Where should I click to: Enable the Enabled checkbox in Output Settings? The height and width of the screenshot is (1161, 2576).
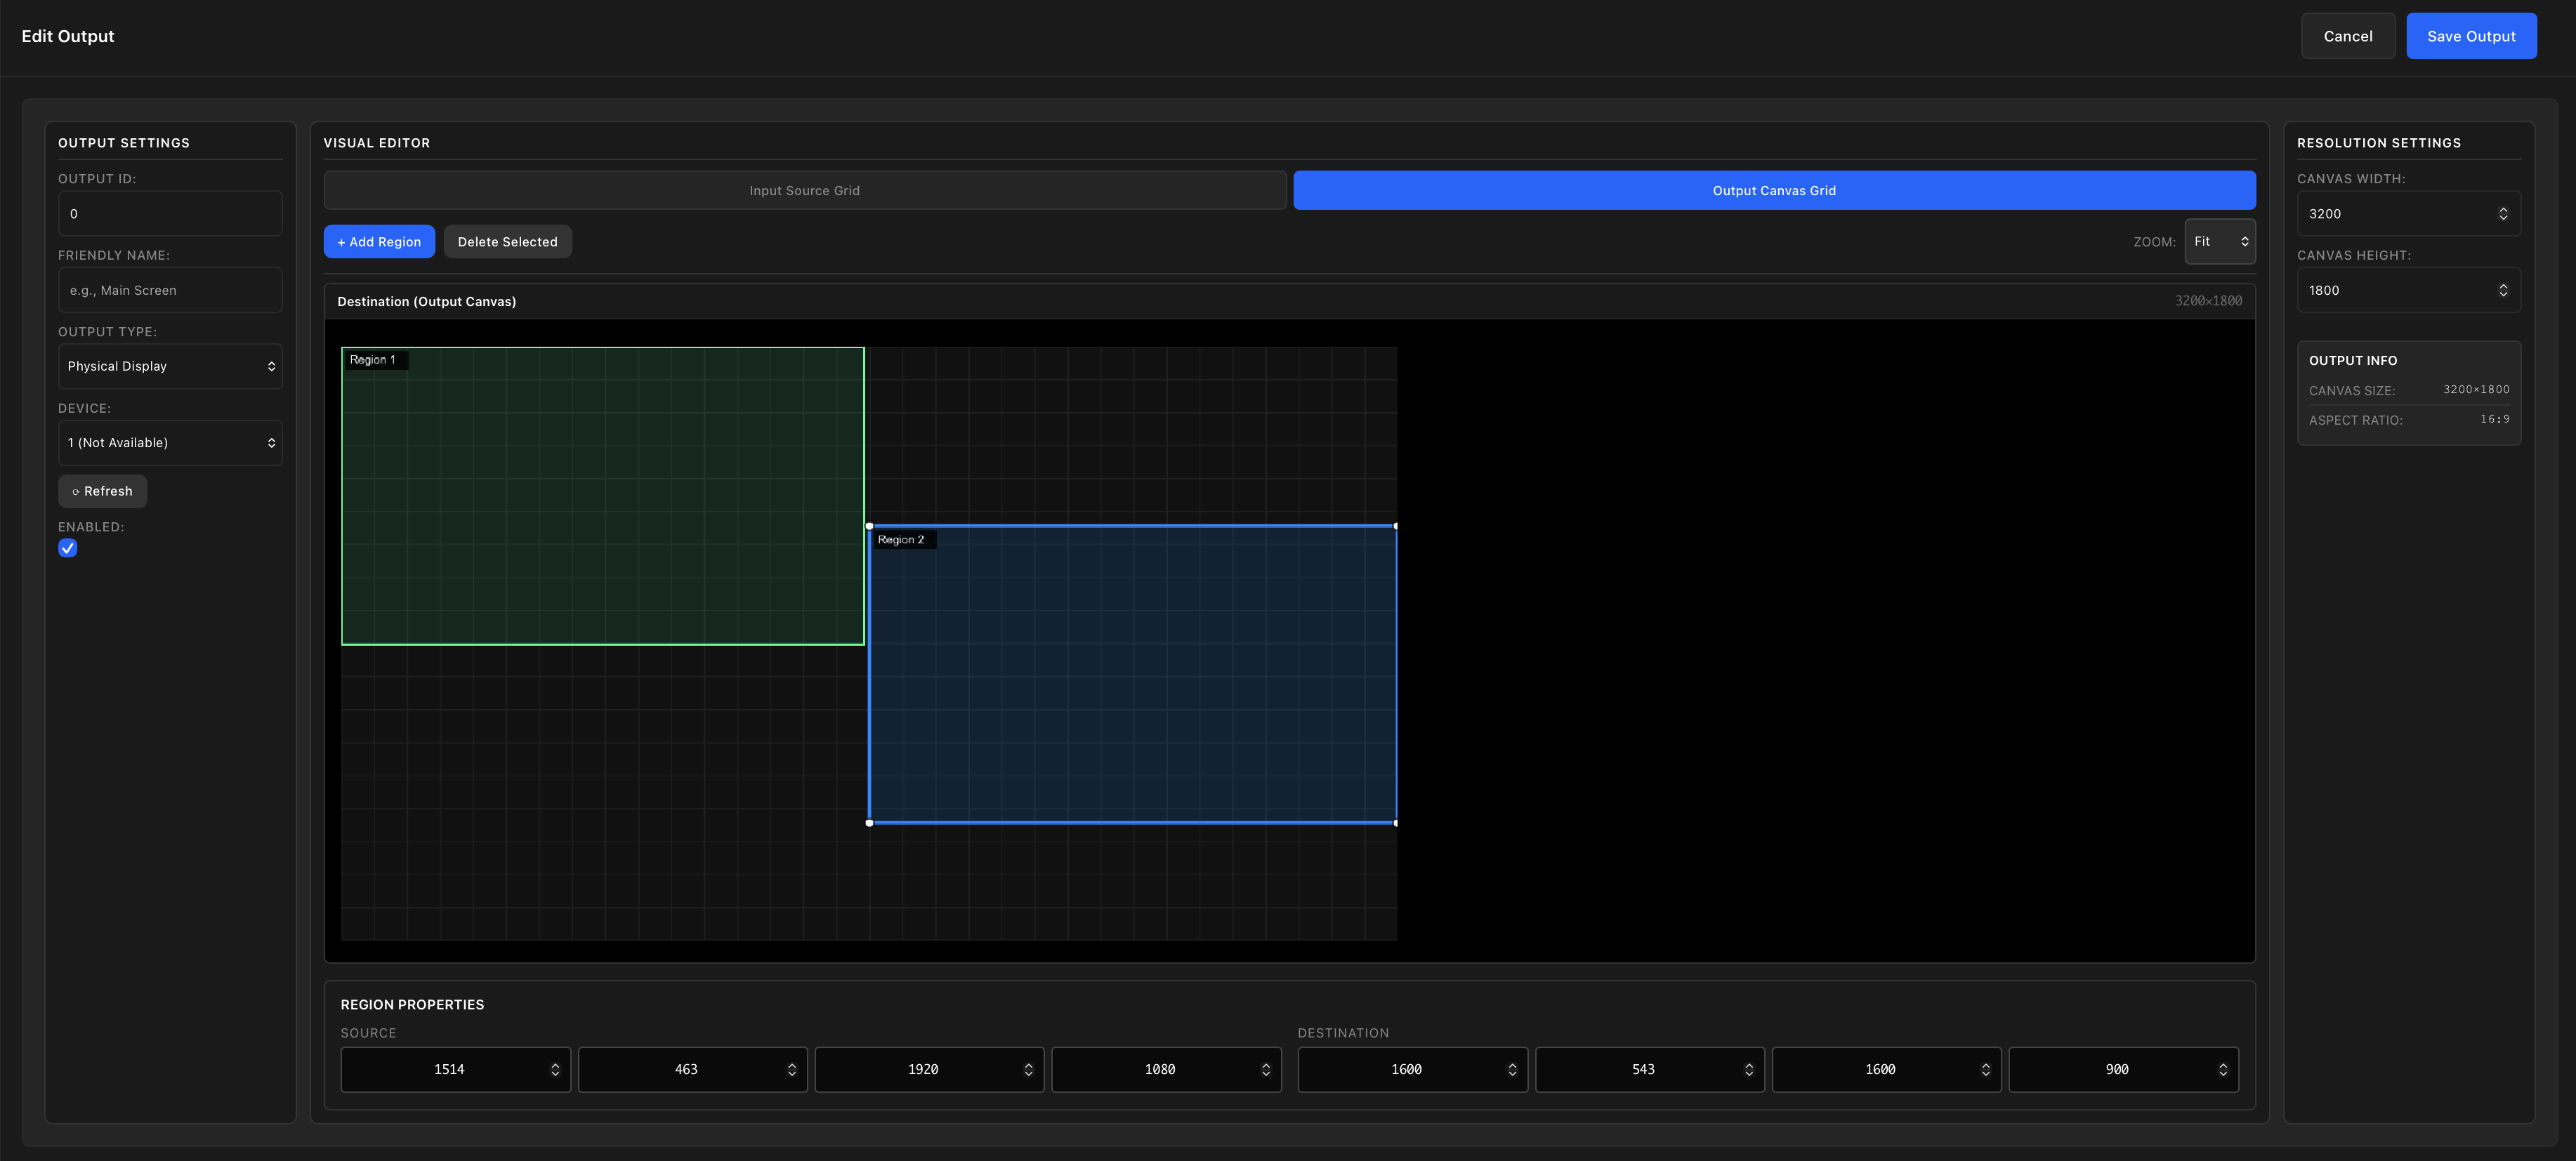pos(67,548)
